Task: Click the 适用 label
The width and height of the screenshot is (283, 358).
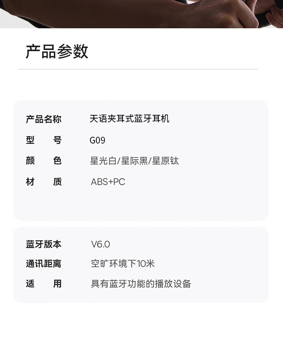Action: coord(43,284)
